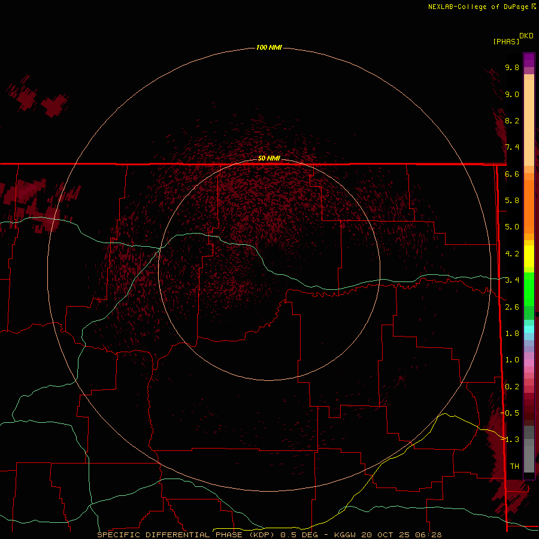Click the 1.0 scale value
The height and width of the screenshot is (539, 539).
coord(512,360)
